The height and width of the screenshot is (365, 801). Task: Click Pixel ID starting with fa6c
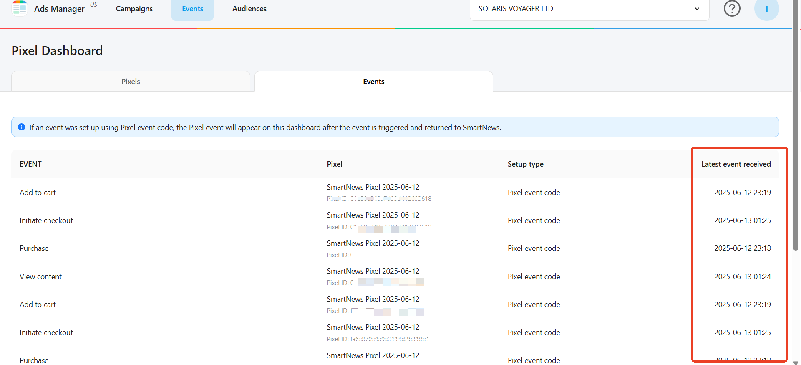coord(378,339)
